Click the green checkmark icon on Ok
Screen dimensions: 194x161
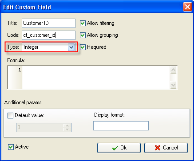point(115,148)
